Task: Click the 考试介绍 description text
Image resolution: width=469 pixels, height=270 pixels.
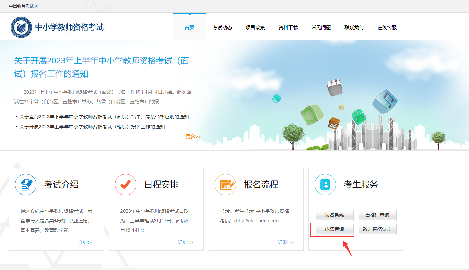Action: click(x=56, y=221)
